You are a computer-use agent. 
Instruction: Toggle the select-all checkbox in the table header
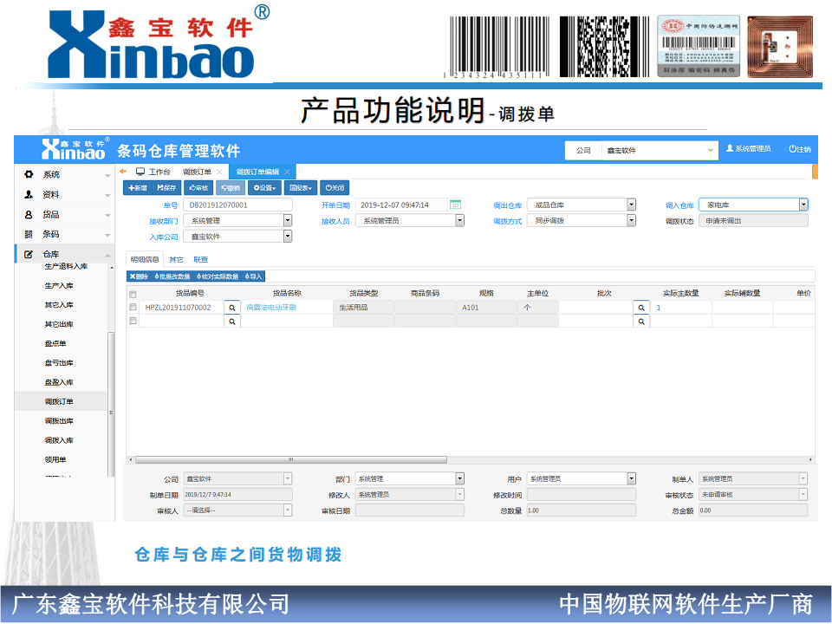pos(133,294)
